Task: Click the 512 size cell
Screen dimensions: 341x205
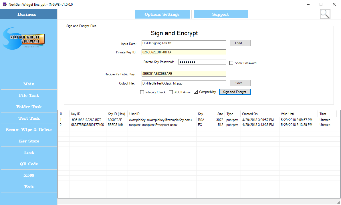Action: point(221,125)
